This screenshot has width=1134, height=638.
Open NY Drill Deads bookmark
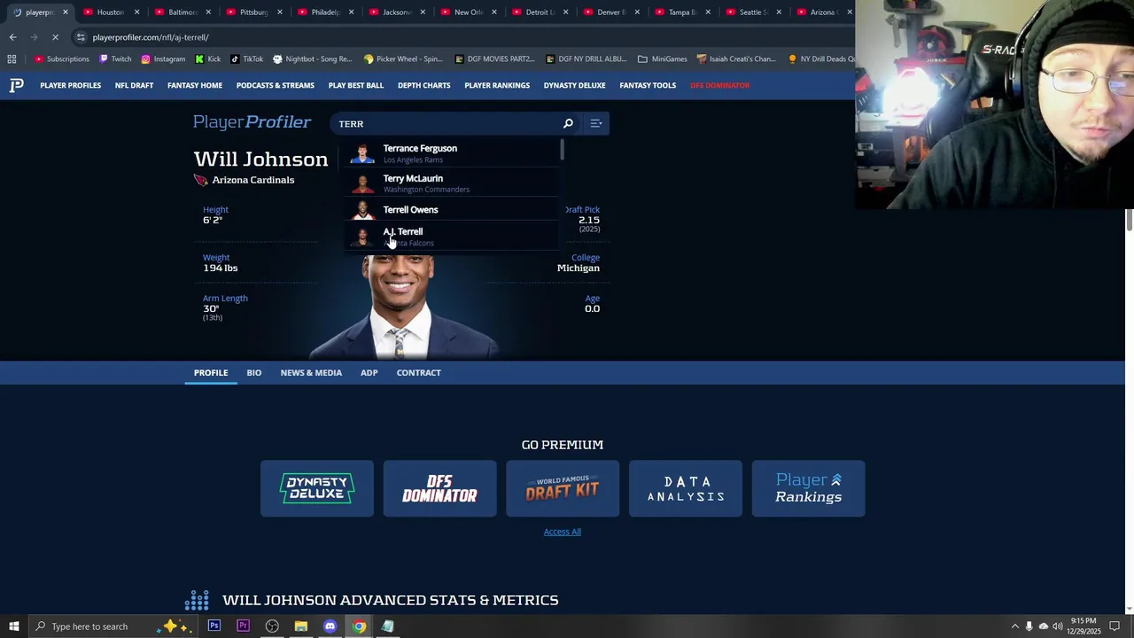point(821,59)
